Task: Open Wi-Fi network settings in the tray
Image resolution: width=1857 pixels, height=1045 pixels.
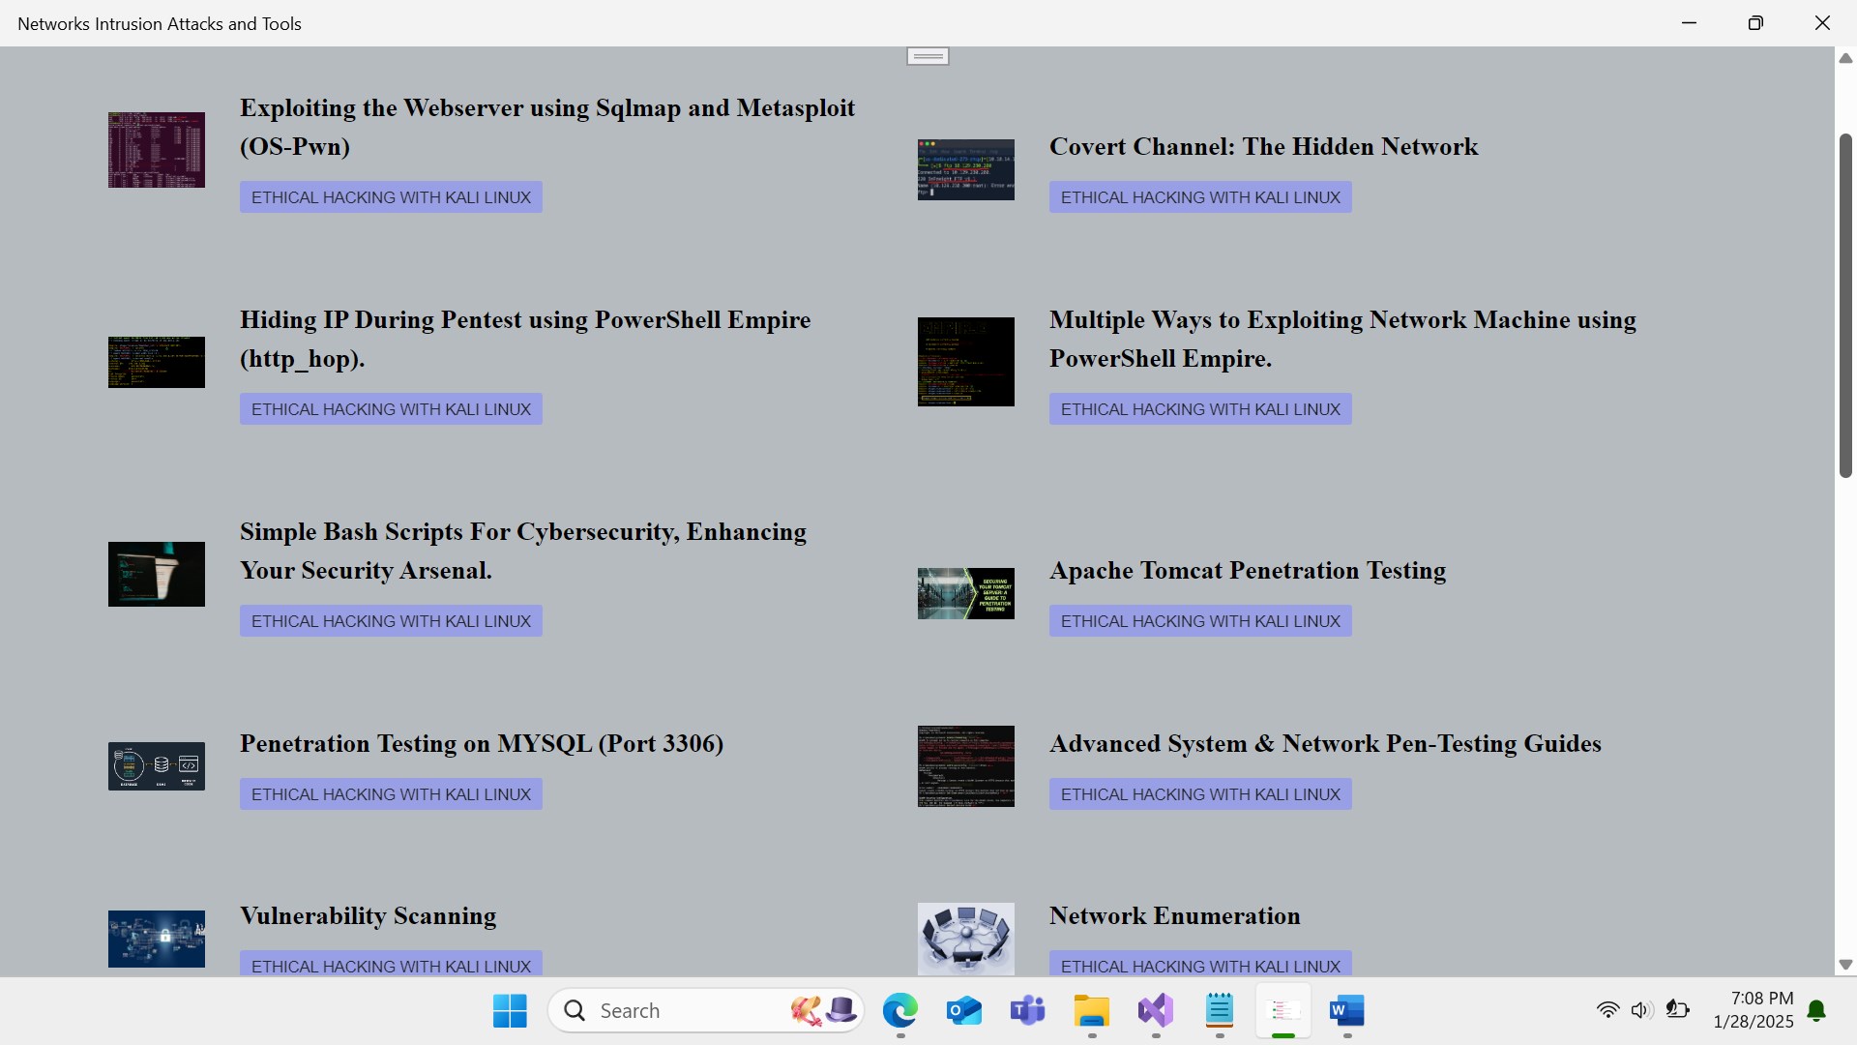Action: pos(1607,1010)
